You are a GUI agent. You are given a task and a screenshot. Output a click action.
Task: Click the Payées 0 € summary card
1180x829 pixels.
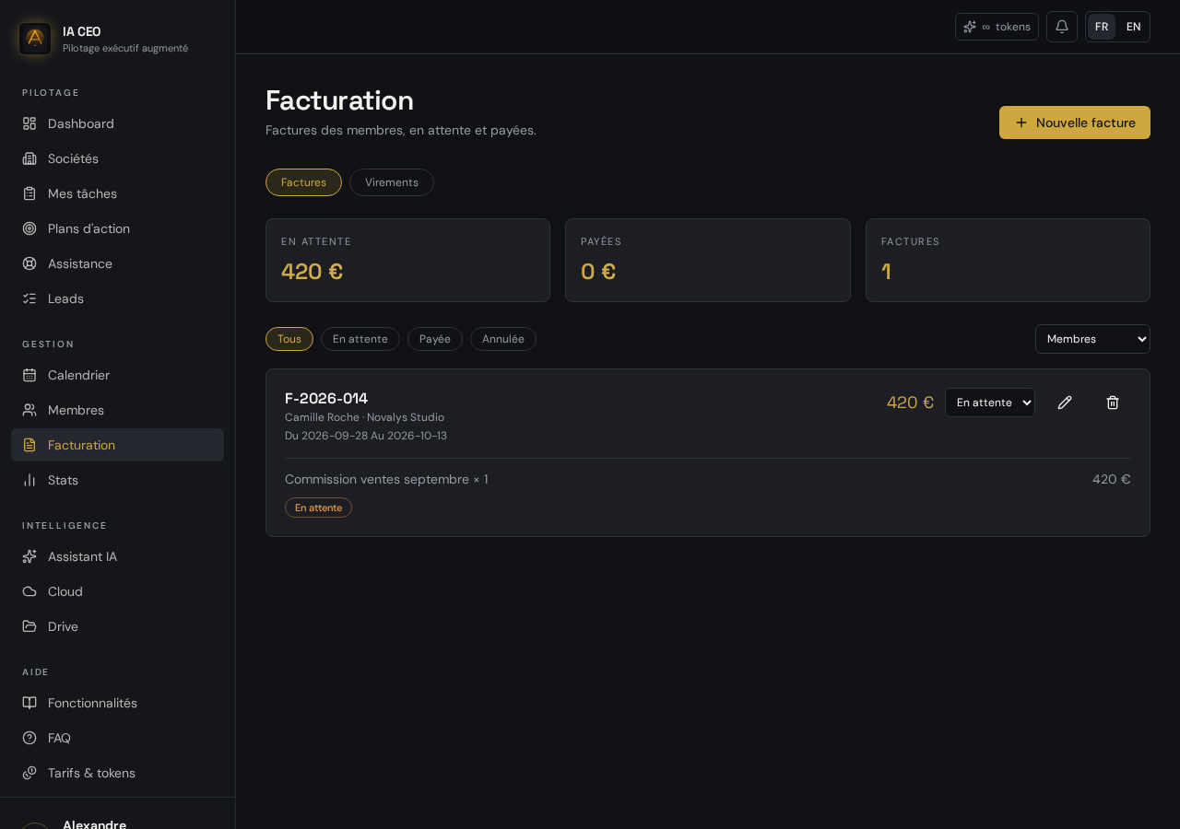pyautogui.click(x=708, y=260)
